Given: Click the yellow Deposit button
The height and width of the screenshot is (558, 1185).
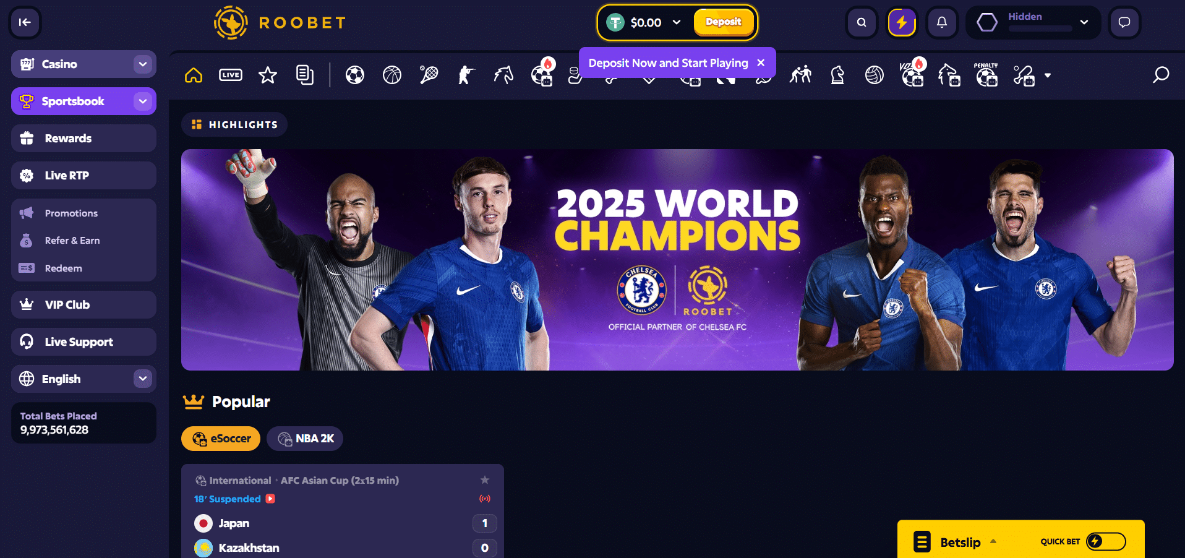Looking at the screenshot, I should point(723,22).
